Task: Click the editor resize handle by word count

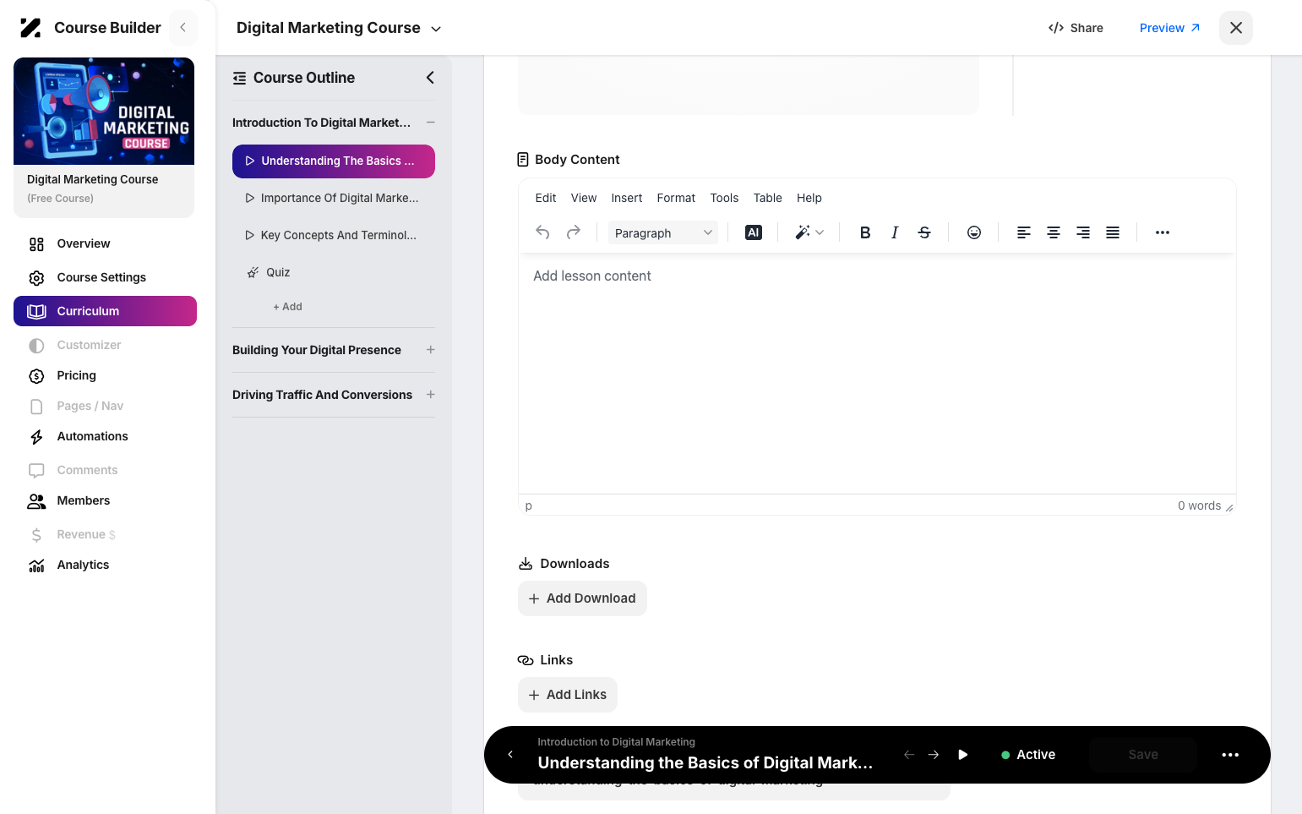Action: point(1229,507)
